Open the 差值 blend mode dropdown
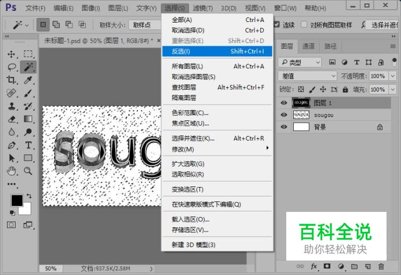Viewport: 401px width, 275px height. [x=307, y=76]
